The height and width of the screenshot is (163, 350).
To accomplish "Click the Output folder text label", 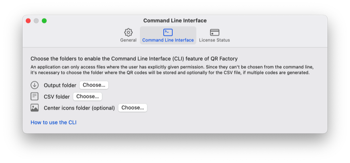I will click(60, 85).
